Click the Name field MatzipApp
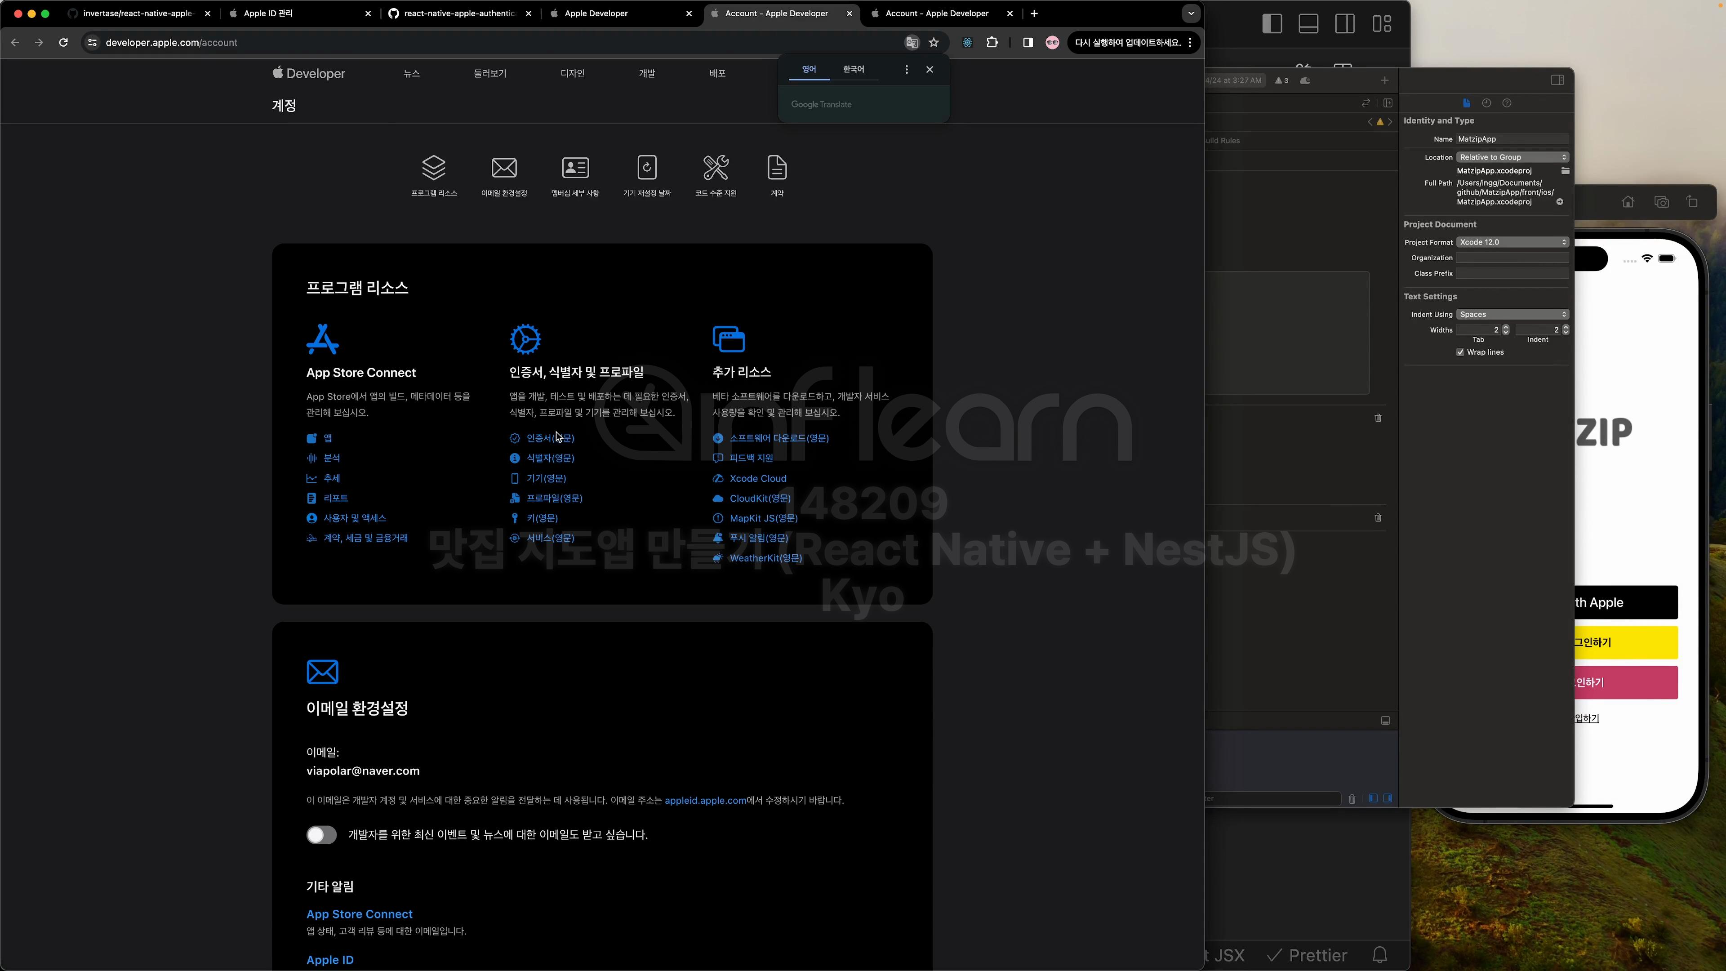1726x971 pixels. [x=1512, y=139]
